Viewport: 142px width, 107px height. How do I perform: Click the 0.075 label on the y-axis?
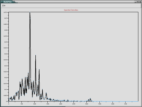pos(5,12)
